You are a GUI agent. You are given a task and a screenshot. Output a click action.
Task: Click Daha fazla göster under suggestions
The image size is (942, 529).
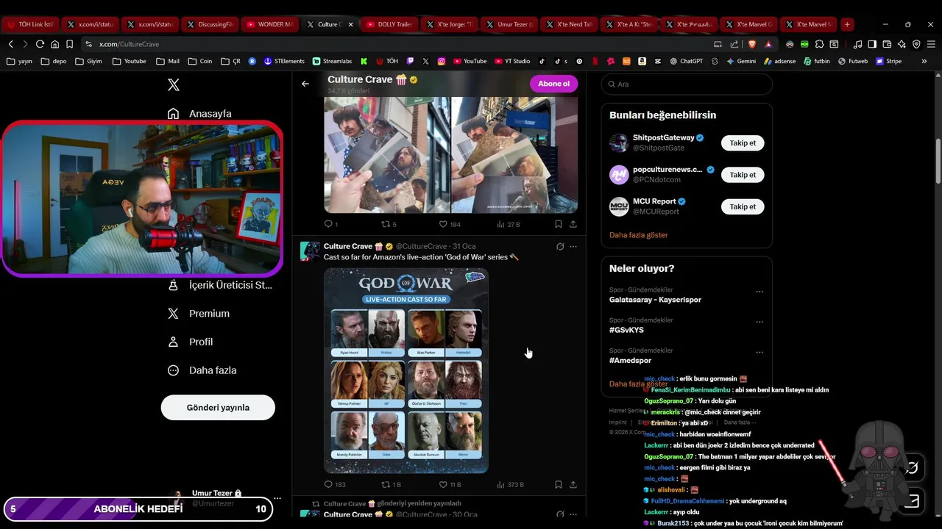[639, 235]
